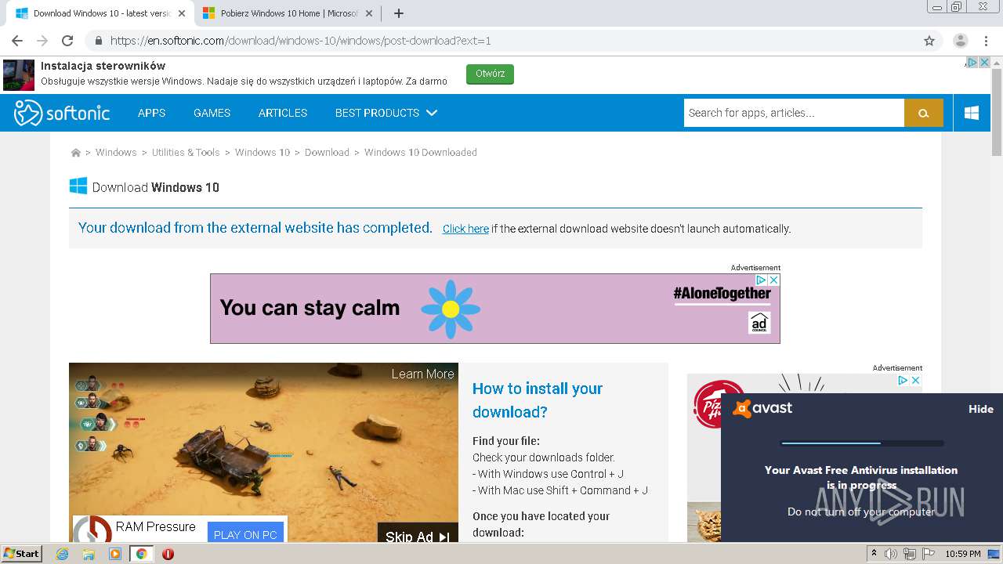Close the AloneTogether ad X
This screenshot has width=1003, height=564.
tap(773, 280)
